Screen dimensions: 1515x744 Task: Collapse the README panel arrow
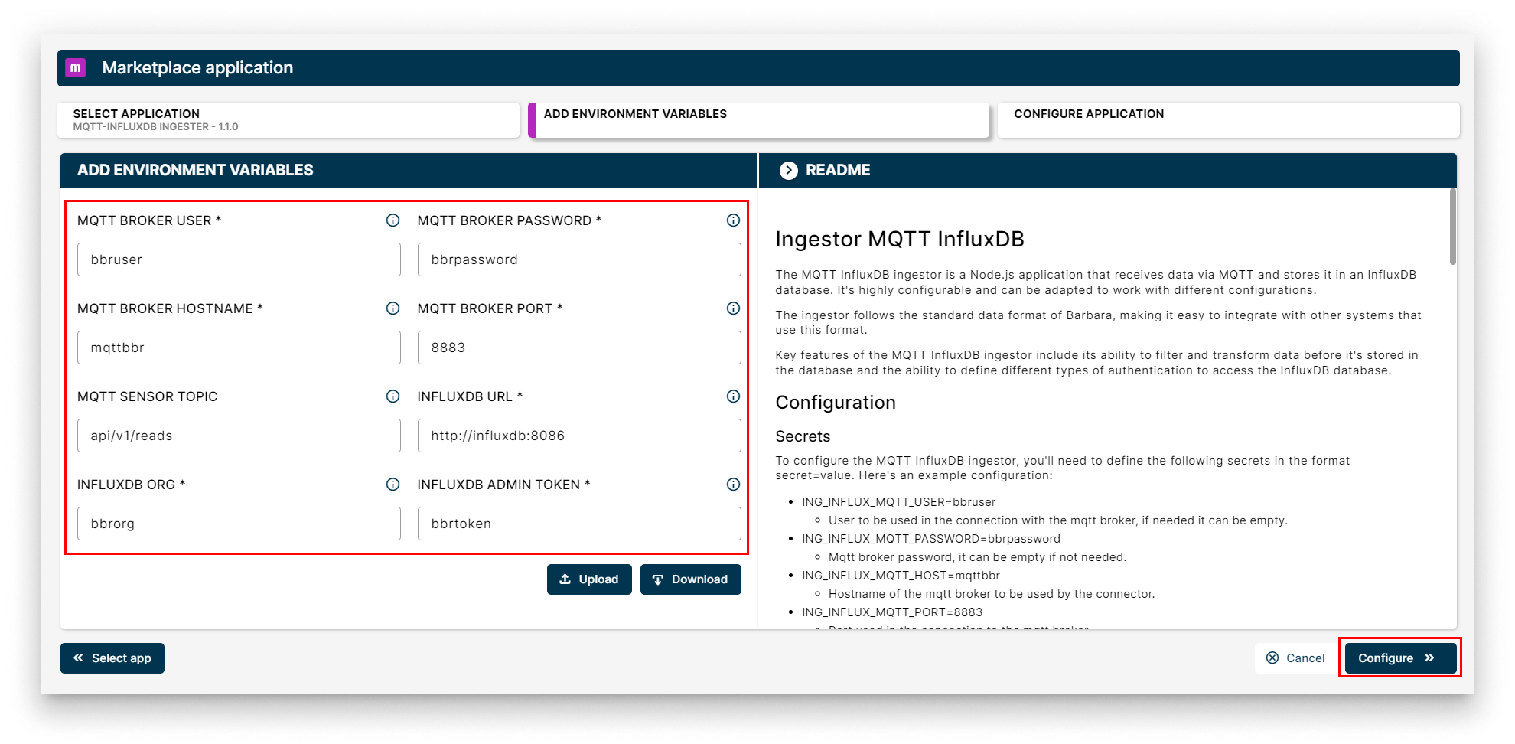tap(788, 170)
